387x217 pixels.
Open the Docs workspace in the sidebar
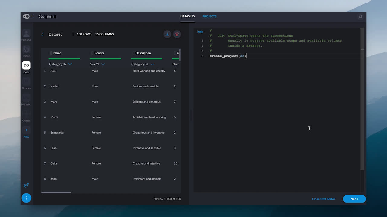pos(26,65)
